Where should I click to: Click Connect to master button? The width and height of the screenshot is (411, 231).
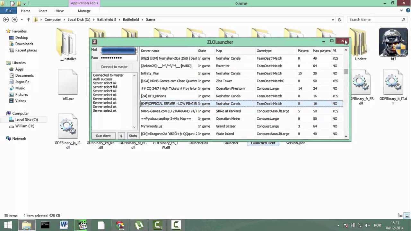114,67
